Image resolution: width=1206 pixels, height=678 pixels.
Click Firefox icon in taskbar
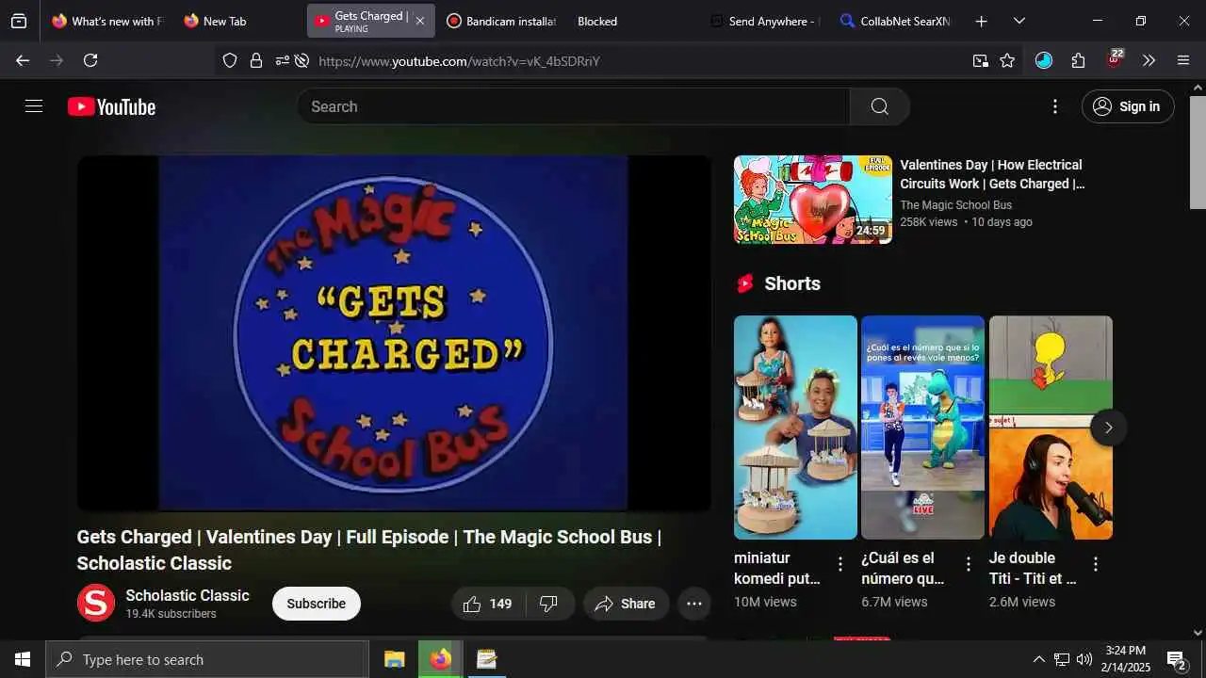(x=440, y=659)
